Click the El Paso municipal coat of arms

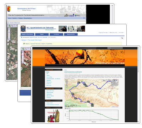click(x=9, y=9)
